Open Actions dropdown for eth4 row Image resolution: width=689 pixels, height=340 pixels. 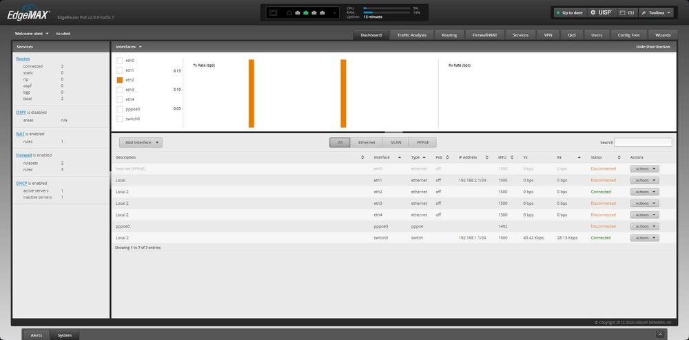click(x=645, y=214)
